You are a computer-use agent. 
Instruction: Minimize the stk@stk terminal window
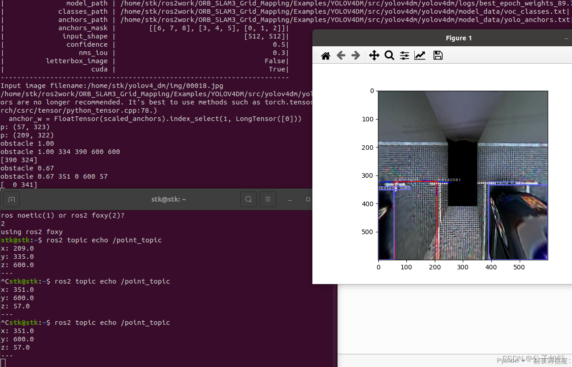point(290,200)
